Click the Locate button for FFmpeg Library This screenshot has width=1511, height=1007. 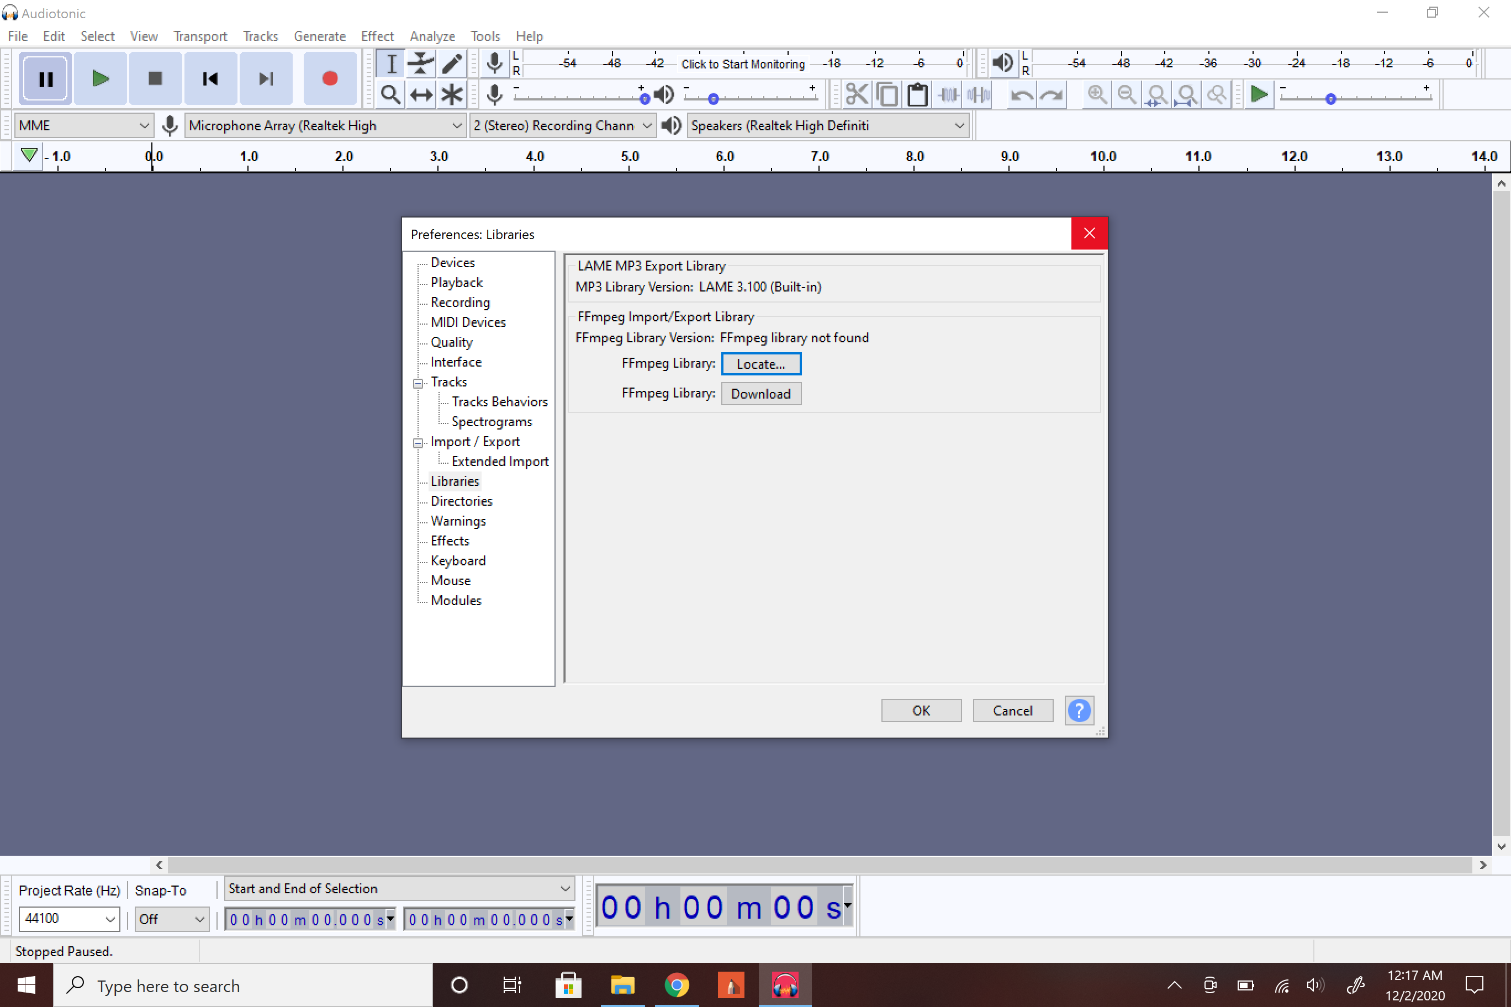coord(760,363)
